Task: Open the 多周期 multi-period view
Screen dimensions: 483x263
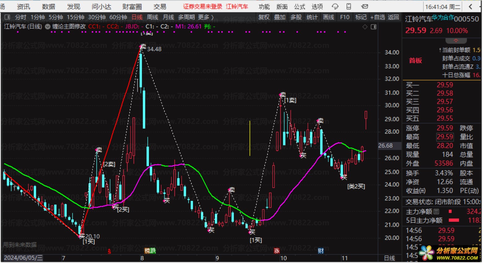Action: (186, 17)
